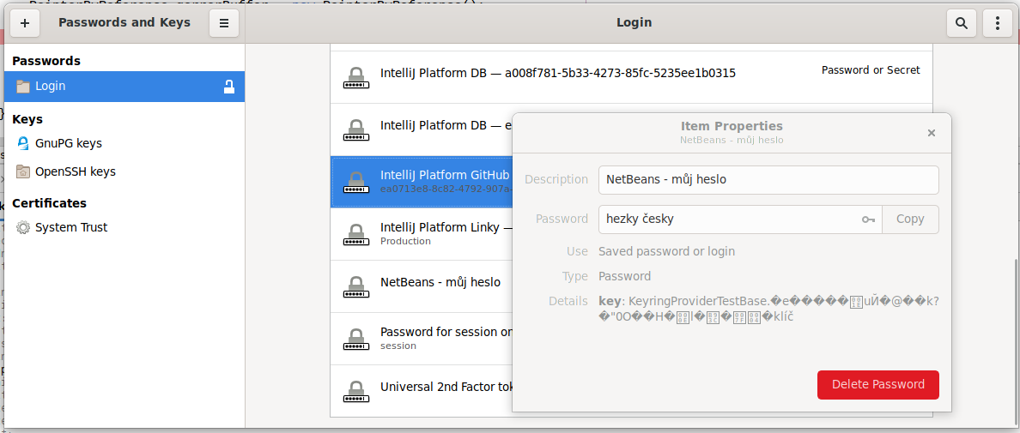Click the Password or Secret label on the first row
Viewport: 1020px width, 433px height.
click(871, 70)
